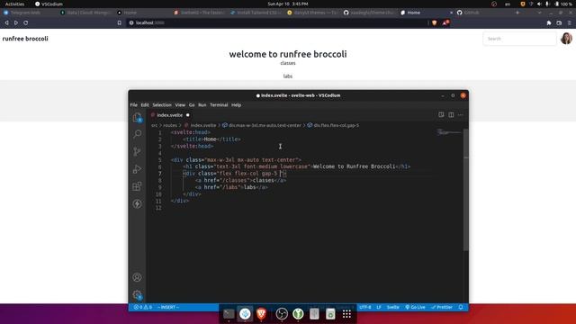Close the active Home browser tab
This screenshot has height=324, width=576.
point(451,13)
